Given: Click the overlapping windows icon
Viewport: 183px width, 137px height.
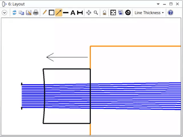Looking at the screenshot, I should 121,13.
